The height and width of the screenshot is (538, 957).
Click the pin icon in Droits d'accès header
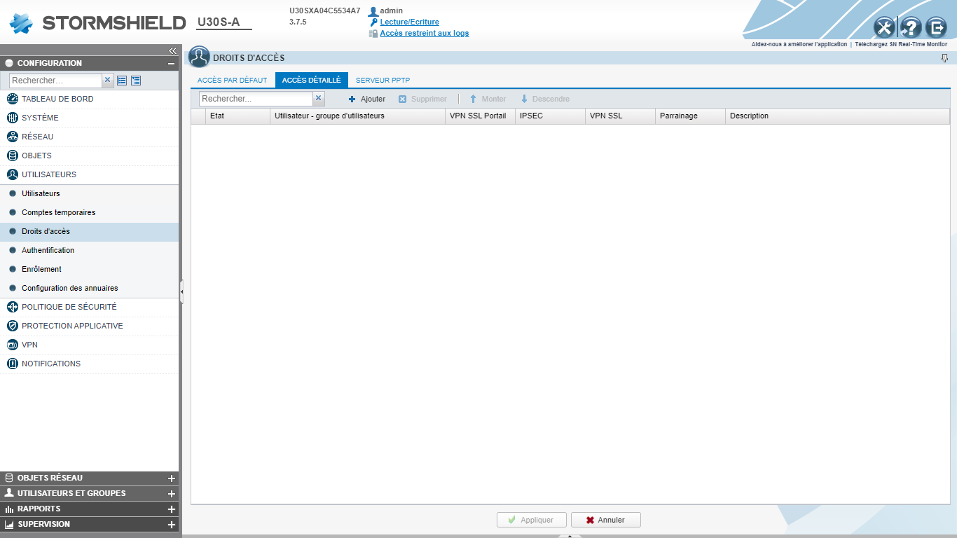(944, 58)
